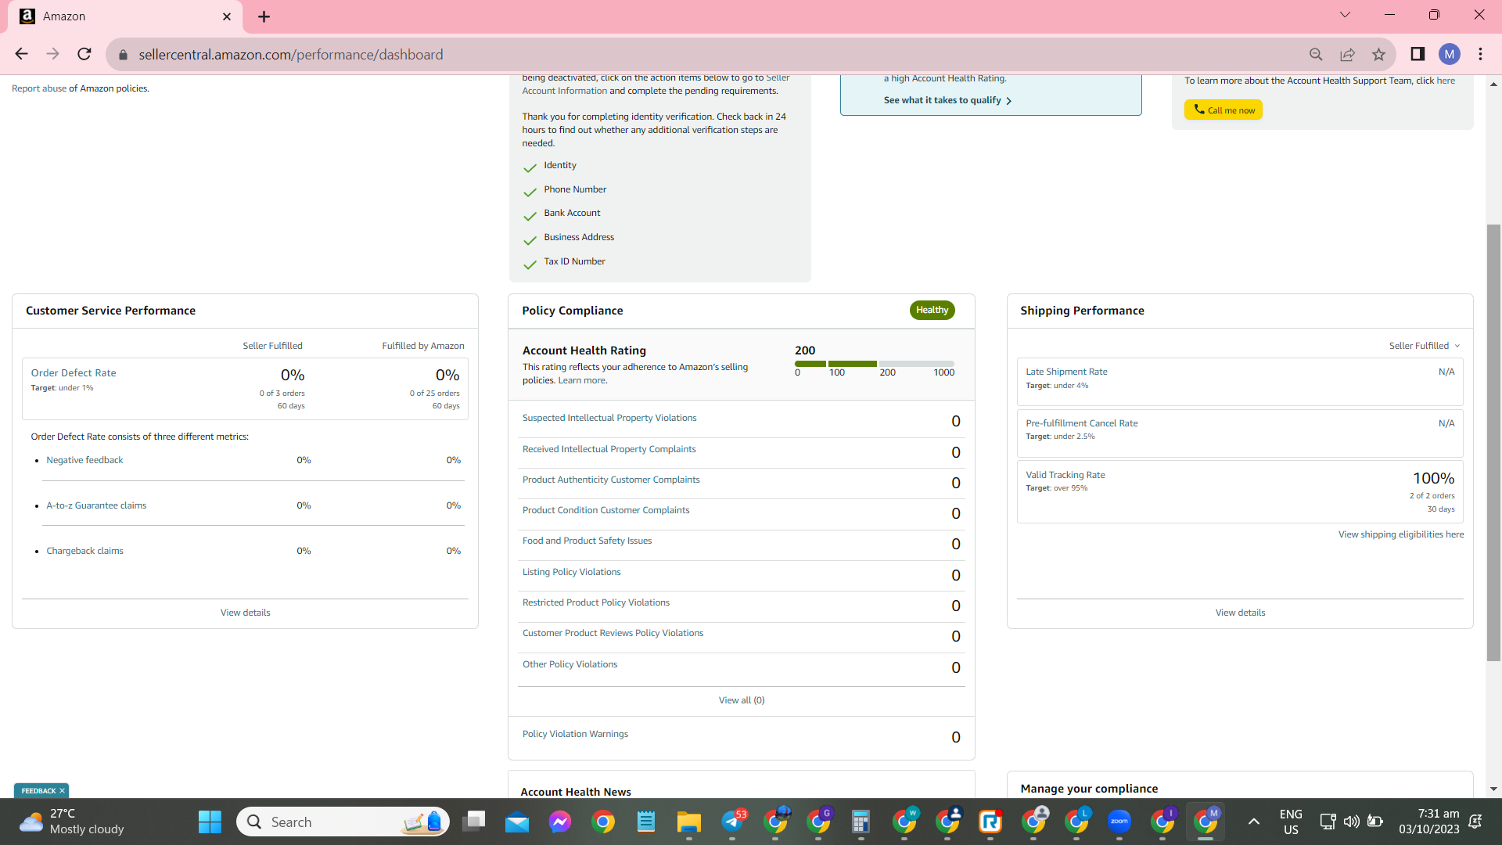Image resolution: width=1502 pixels, height=845 pixels.
Task: Open the weather widget on the taskbar
Action: coord(72,822)
